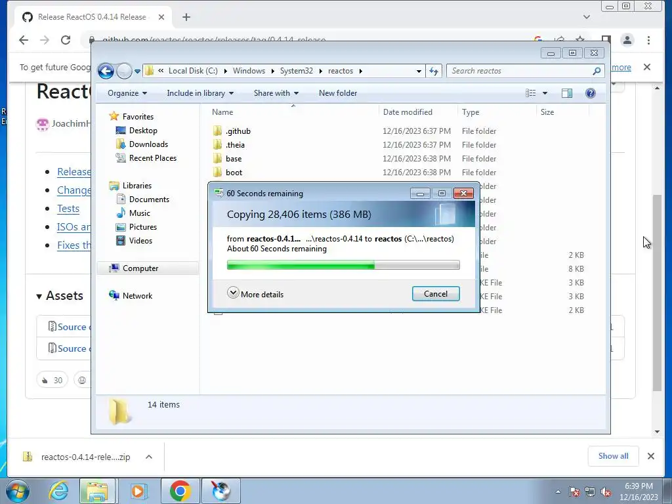Select the base folder
This screenshot has width=672, height=504.
(x=234, y=159)
